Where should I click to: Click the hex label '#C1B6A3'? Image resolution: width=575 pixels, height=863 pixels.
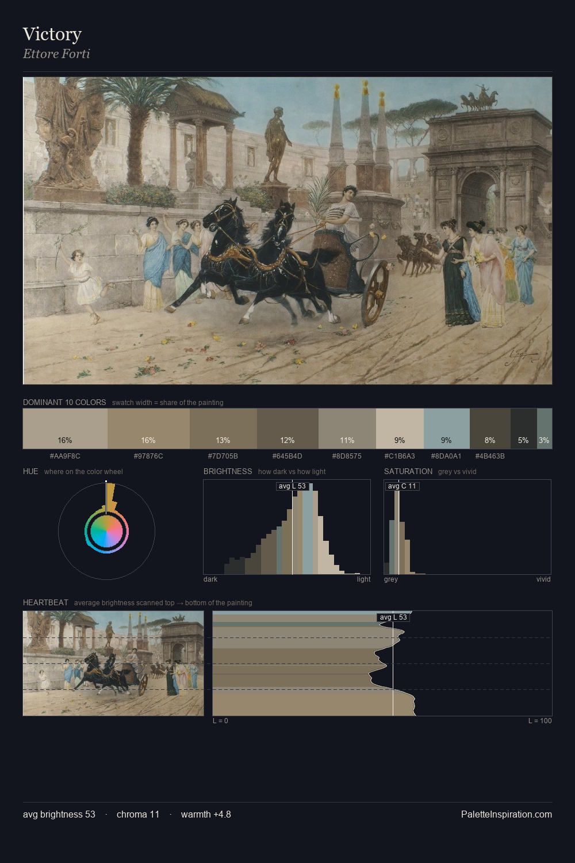400,456
